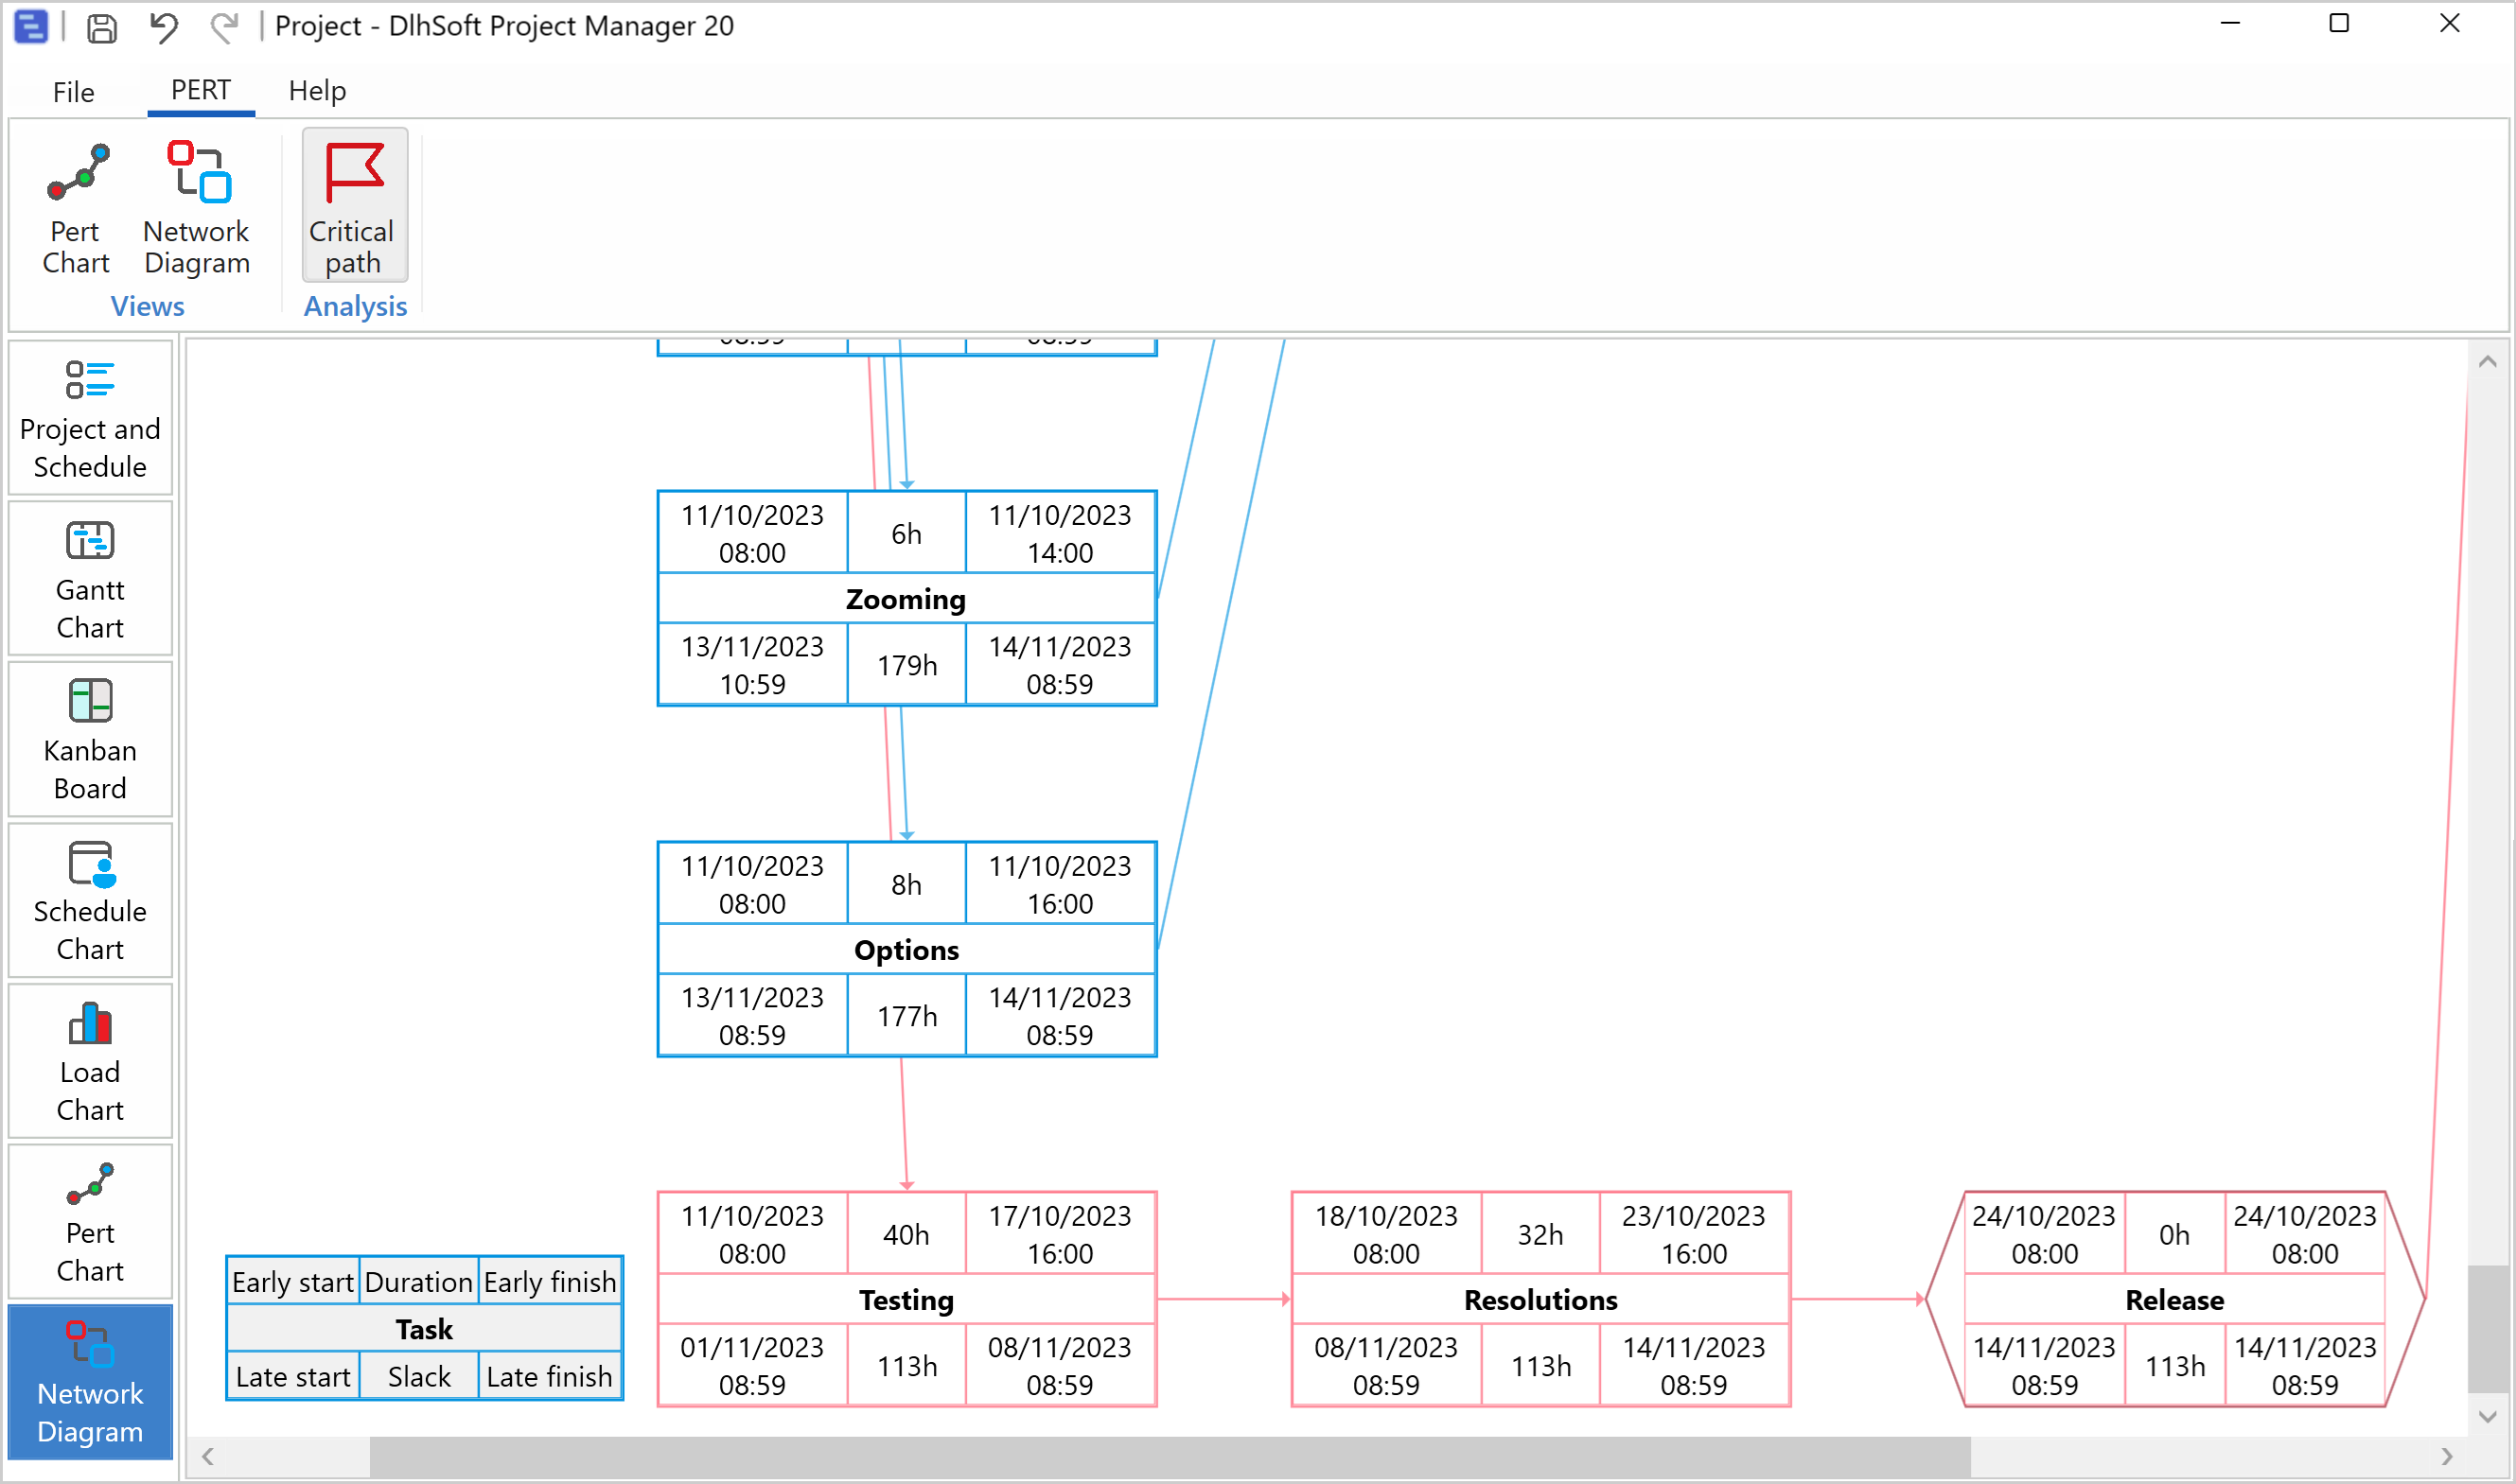2516x1484 pixels.
Task: Open the Project and Schedule view
Action: coord(89,415)
